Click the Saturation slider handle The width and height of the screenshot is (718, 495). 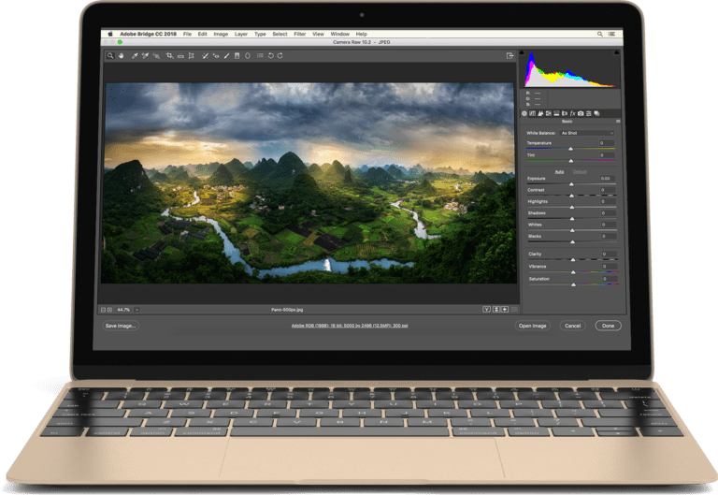tap(573, 284)
